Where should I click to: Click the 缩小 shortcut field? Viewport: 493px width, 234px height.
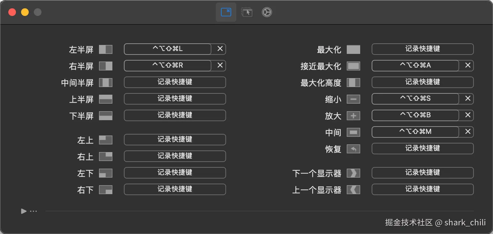(x=415, y=99)
